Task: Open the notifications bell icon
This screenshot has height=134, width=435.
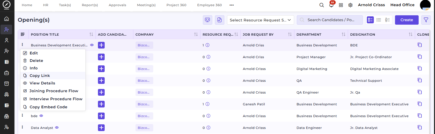Action: pyautogui.click(x=331, y=5)
